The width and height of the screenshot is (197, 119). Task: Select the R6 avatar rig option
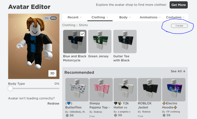click(47, 18)
